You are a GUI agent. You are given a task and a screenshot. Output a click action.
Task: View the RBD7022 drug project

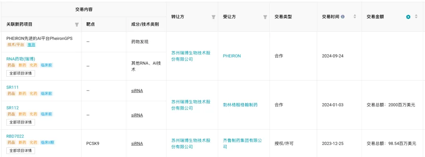[x=15, y=136]
